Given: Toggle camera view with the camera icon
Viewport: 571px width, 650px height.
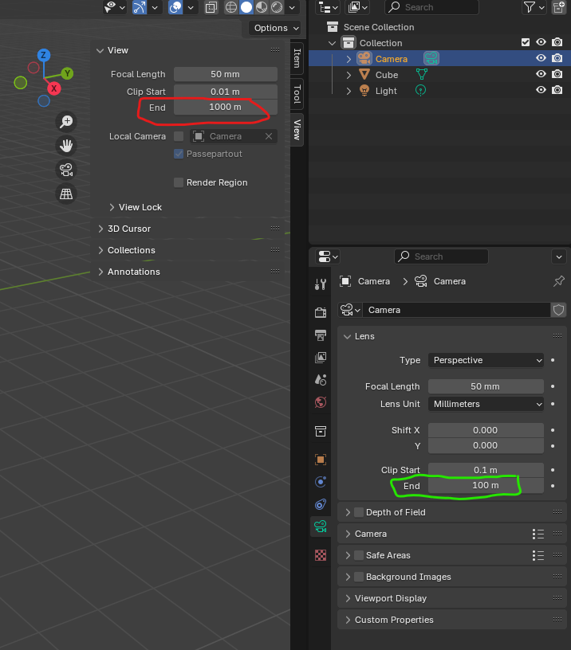Looking at the screenshot, I should [x=67, y=169].
